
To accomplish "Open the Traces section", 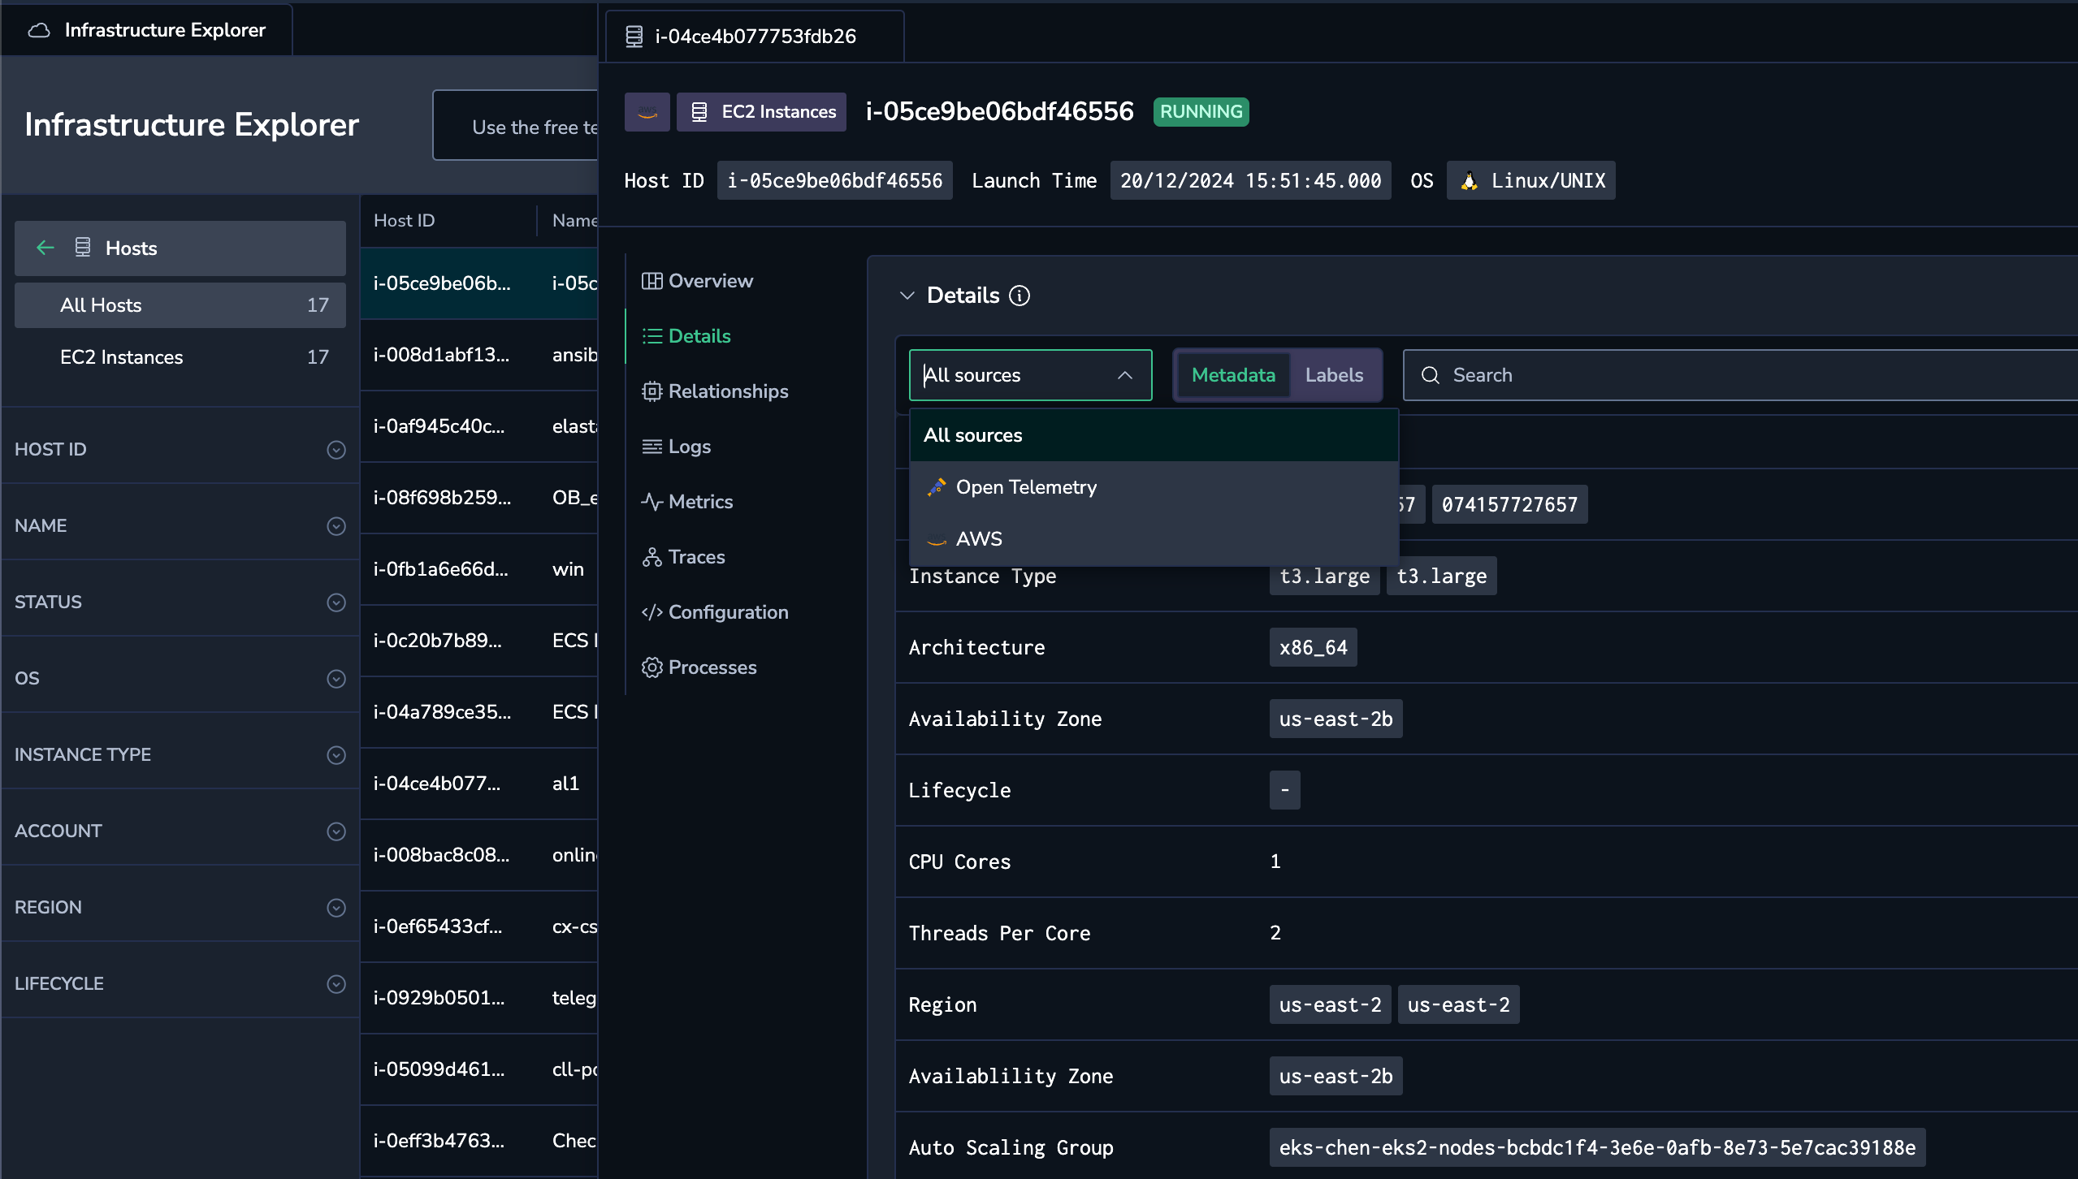I will pyautogui.click(x=683, y=557).
